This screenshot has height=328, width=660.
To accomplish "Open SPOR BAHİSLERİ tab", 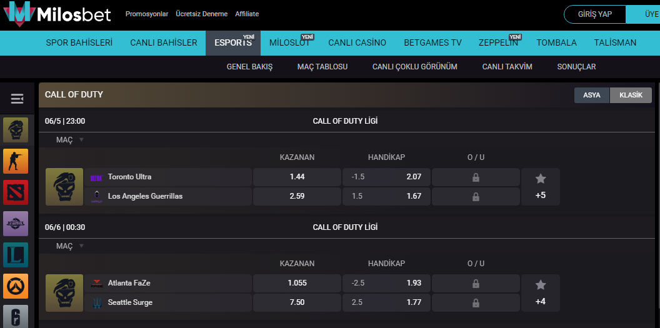I will pos(79,42).
